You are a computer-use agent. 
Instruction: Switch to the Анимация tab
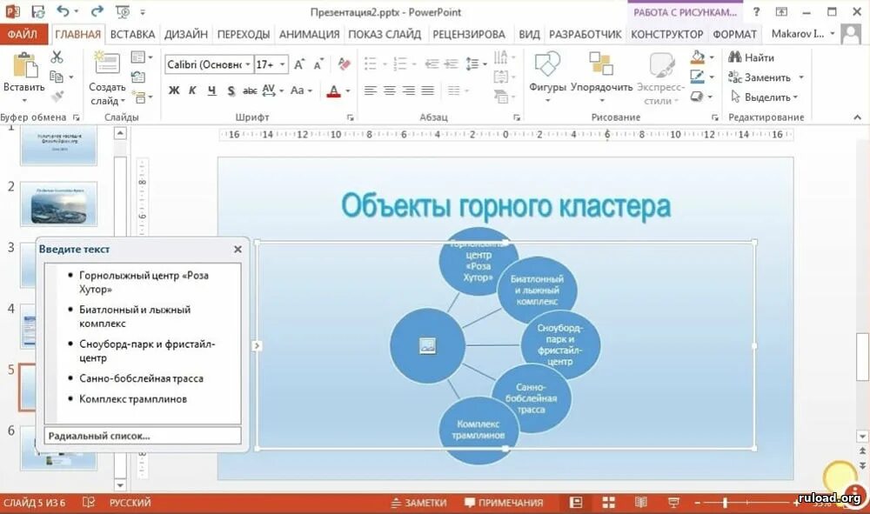[x=309, y=34]
